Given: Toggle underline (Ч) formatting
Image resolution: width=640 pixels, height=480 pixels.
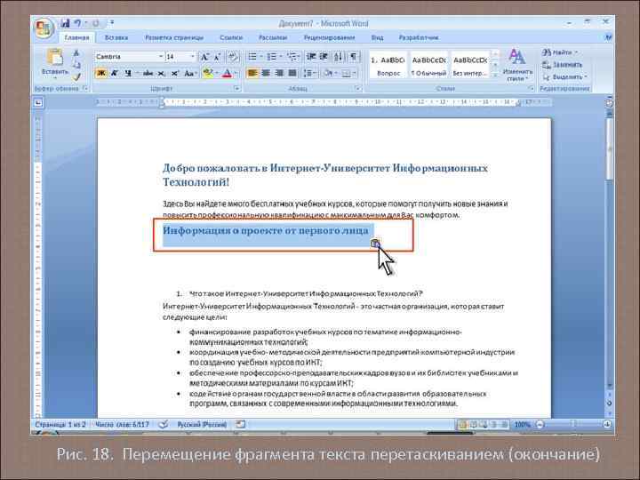Looking at the screenshot, I should [128, 74].
